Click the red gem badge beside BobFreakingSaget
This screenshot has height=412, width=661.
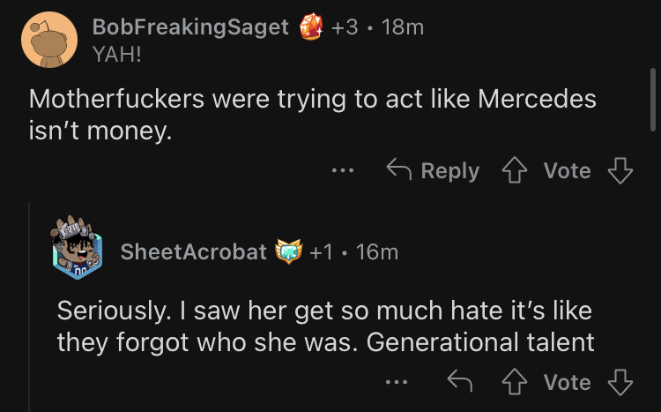pos(309,27)
